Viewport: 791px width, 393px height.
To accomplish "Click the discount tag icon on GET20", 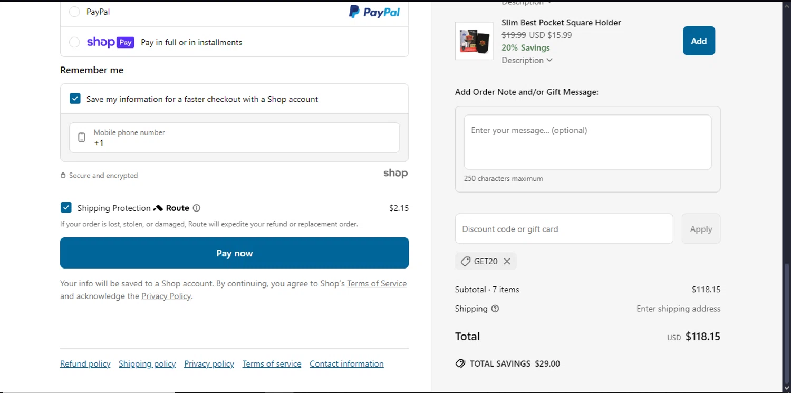I will coord(465,261).
